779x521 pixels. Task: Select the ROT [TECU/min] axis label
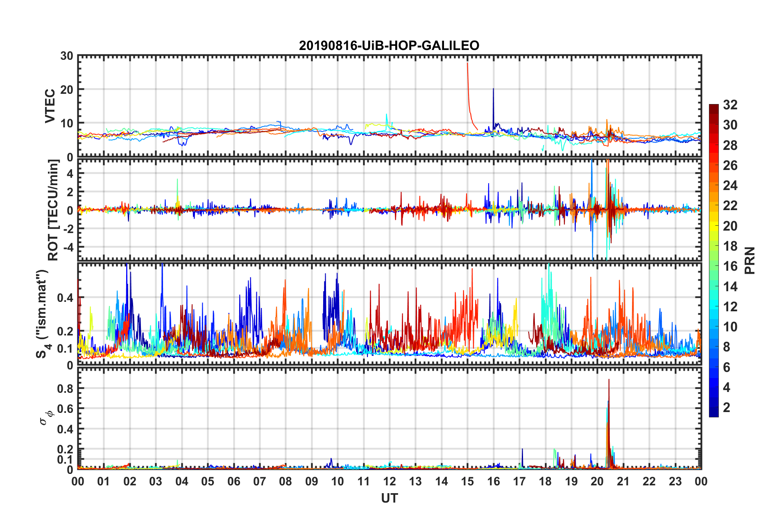point(53,210)
